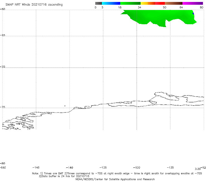Click the tiny island dot north of coastline
This screenshot has height=181, width=206.
(65, 106)
